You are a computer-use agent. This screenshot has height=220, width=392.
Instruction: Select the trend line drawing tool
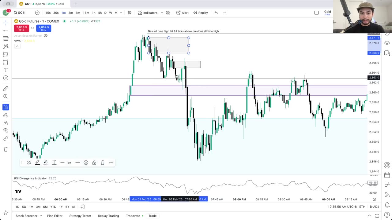pos(6,31)
